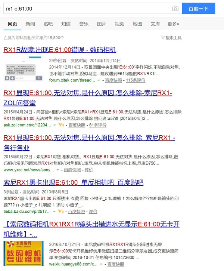
Task: Open the 115条评价 reviews link
Action: click(x=136, y=80)
